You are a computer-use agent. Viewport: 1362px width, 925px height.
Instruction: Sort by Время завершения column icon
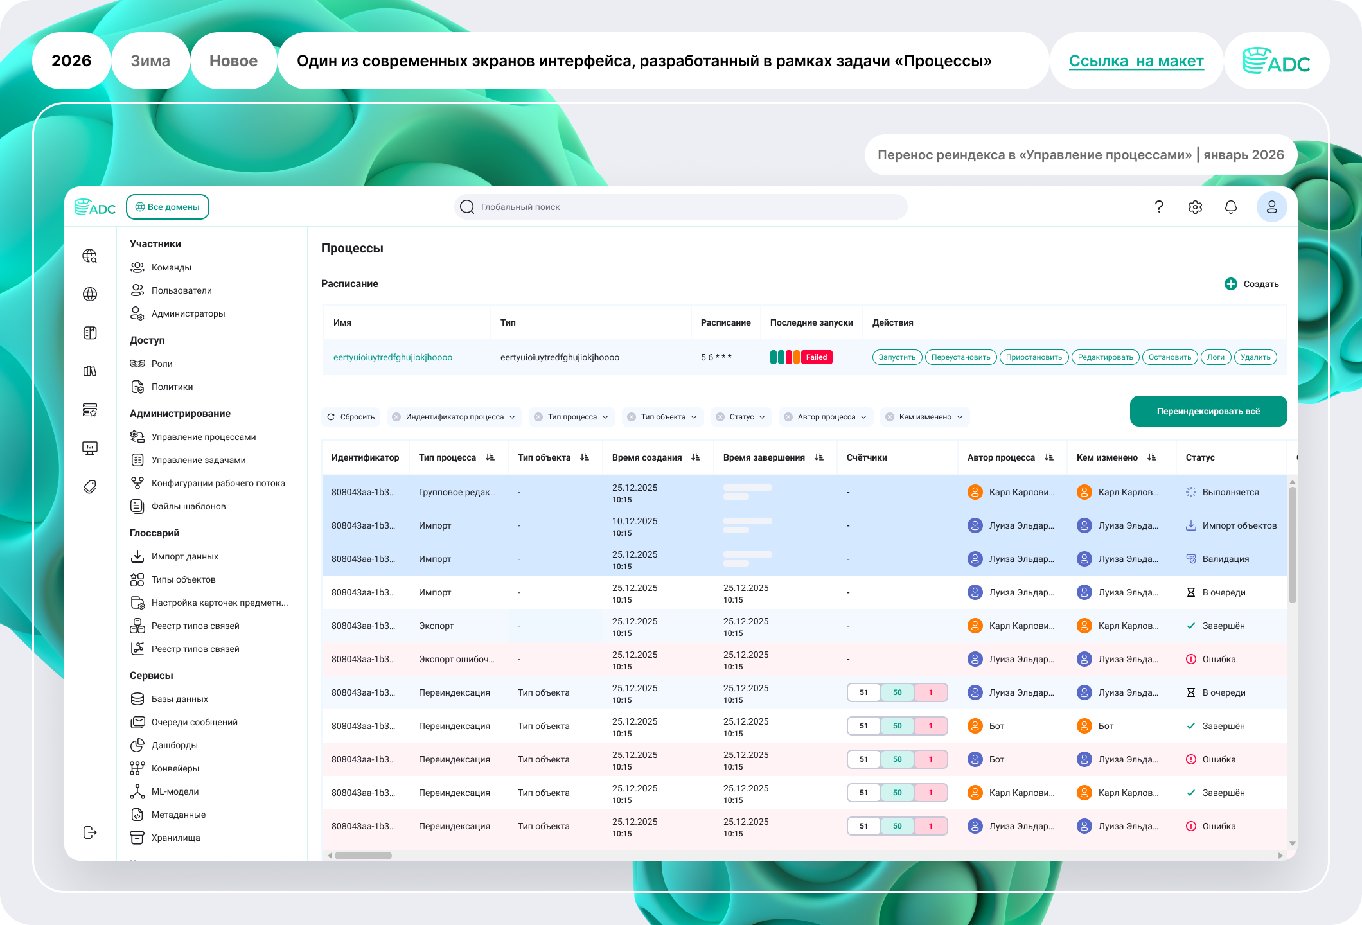click(819, 457)
